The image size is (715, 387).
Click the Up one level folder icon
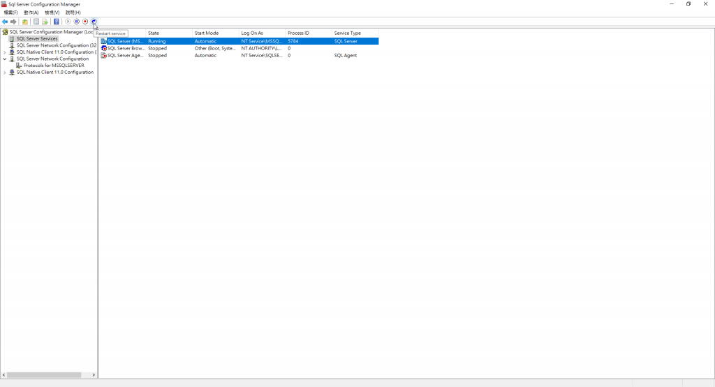pyautogui.click(x=25, y=22)
